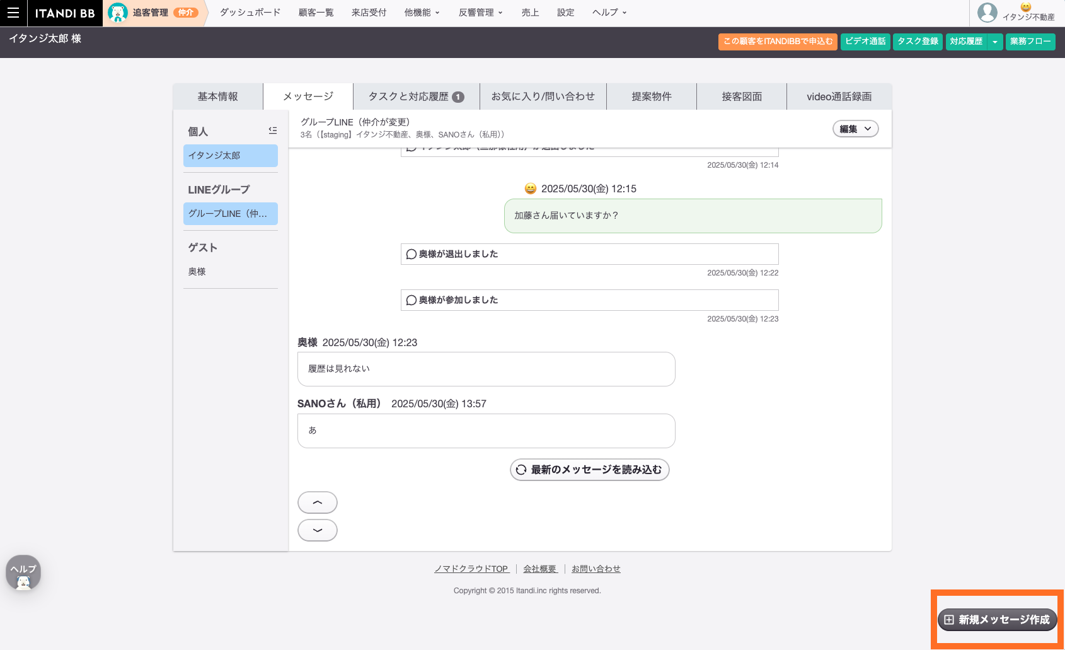Select グループLINE（仲… in LINEグループ
Screen dimensions: 1065x650
click(231, 214)
